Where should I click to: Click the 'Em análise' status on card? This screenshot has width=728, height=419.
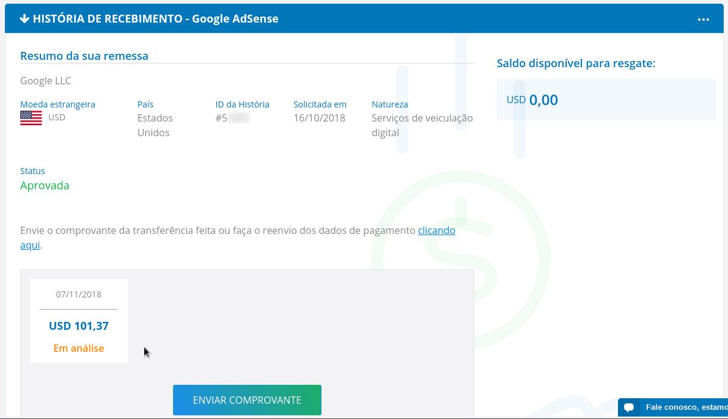[78, 348]
